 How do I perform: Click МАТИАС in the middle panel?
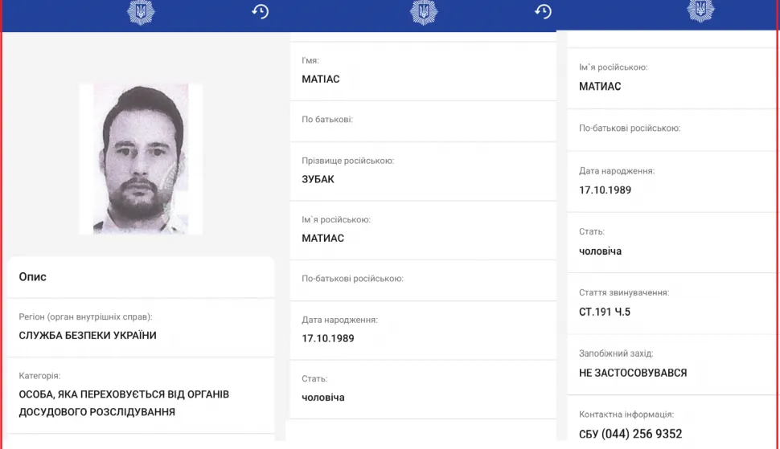tap(322, 238)
